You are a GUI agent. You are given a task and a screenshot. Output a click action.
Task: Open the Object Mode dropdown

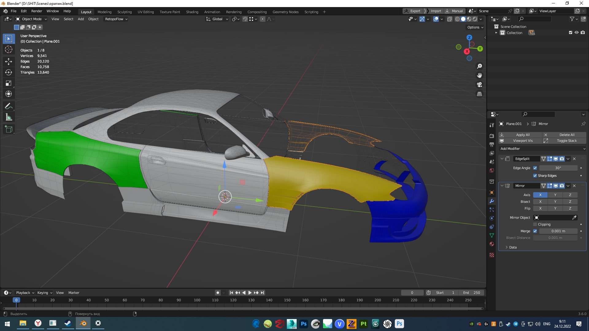pos(31,19)
